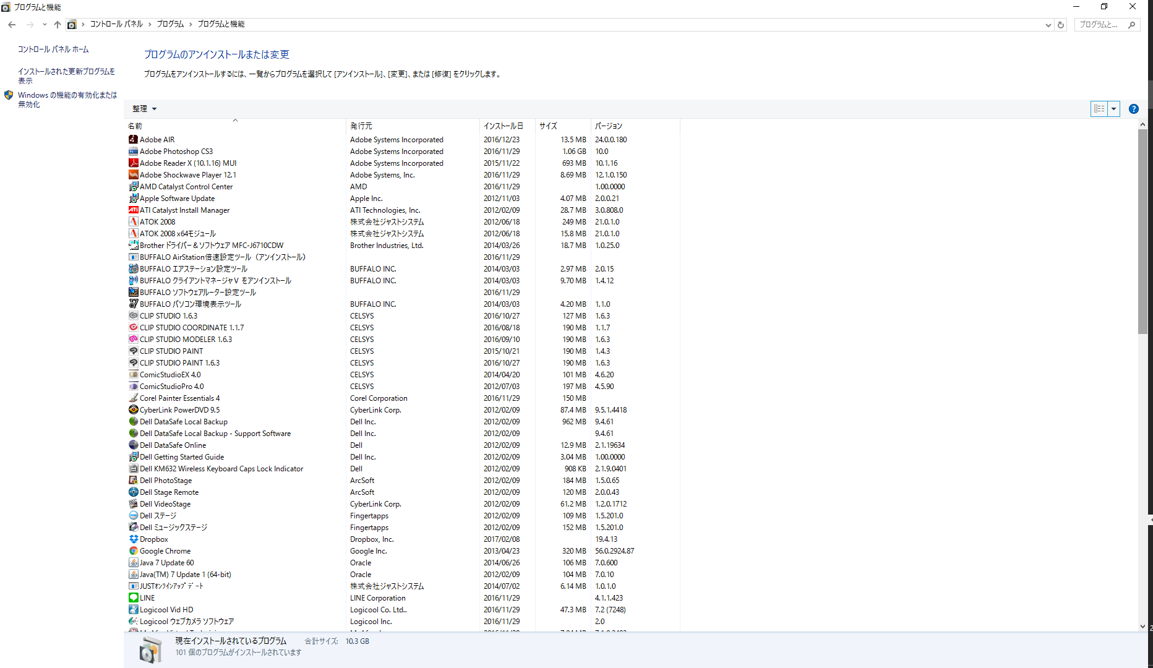Select the ATOK 2008 x64モジュール entry
The image size is (1153, 668).
click(403, 234)
